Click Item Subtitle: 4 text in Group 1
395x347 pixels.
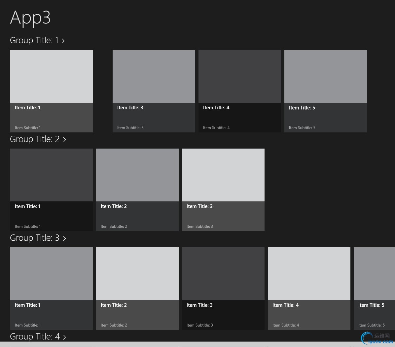click(x=216, y=128)
